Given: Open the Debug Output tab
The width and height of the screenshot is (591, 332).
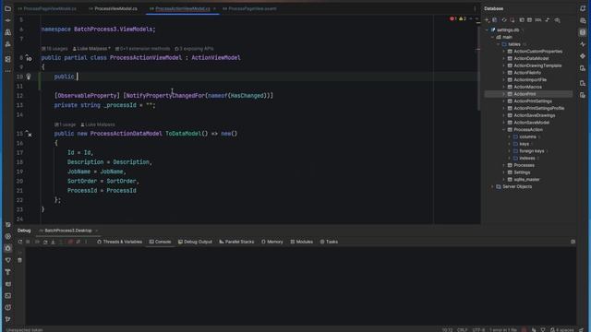Looking at the screenshot, I should [x=195, y=242].
